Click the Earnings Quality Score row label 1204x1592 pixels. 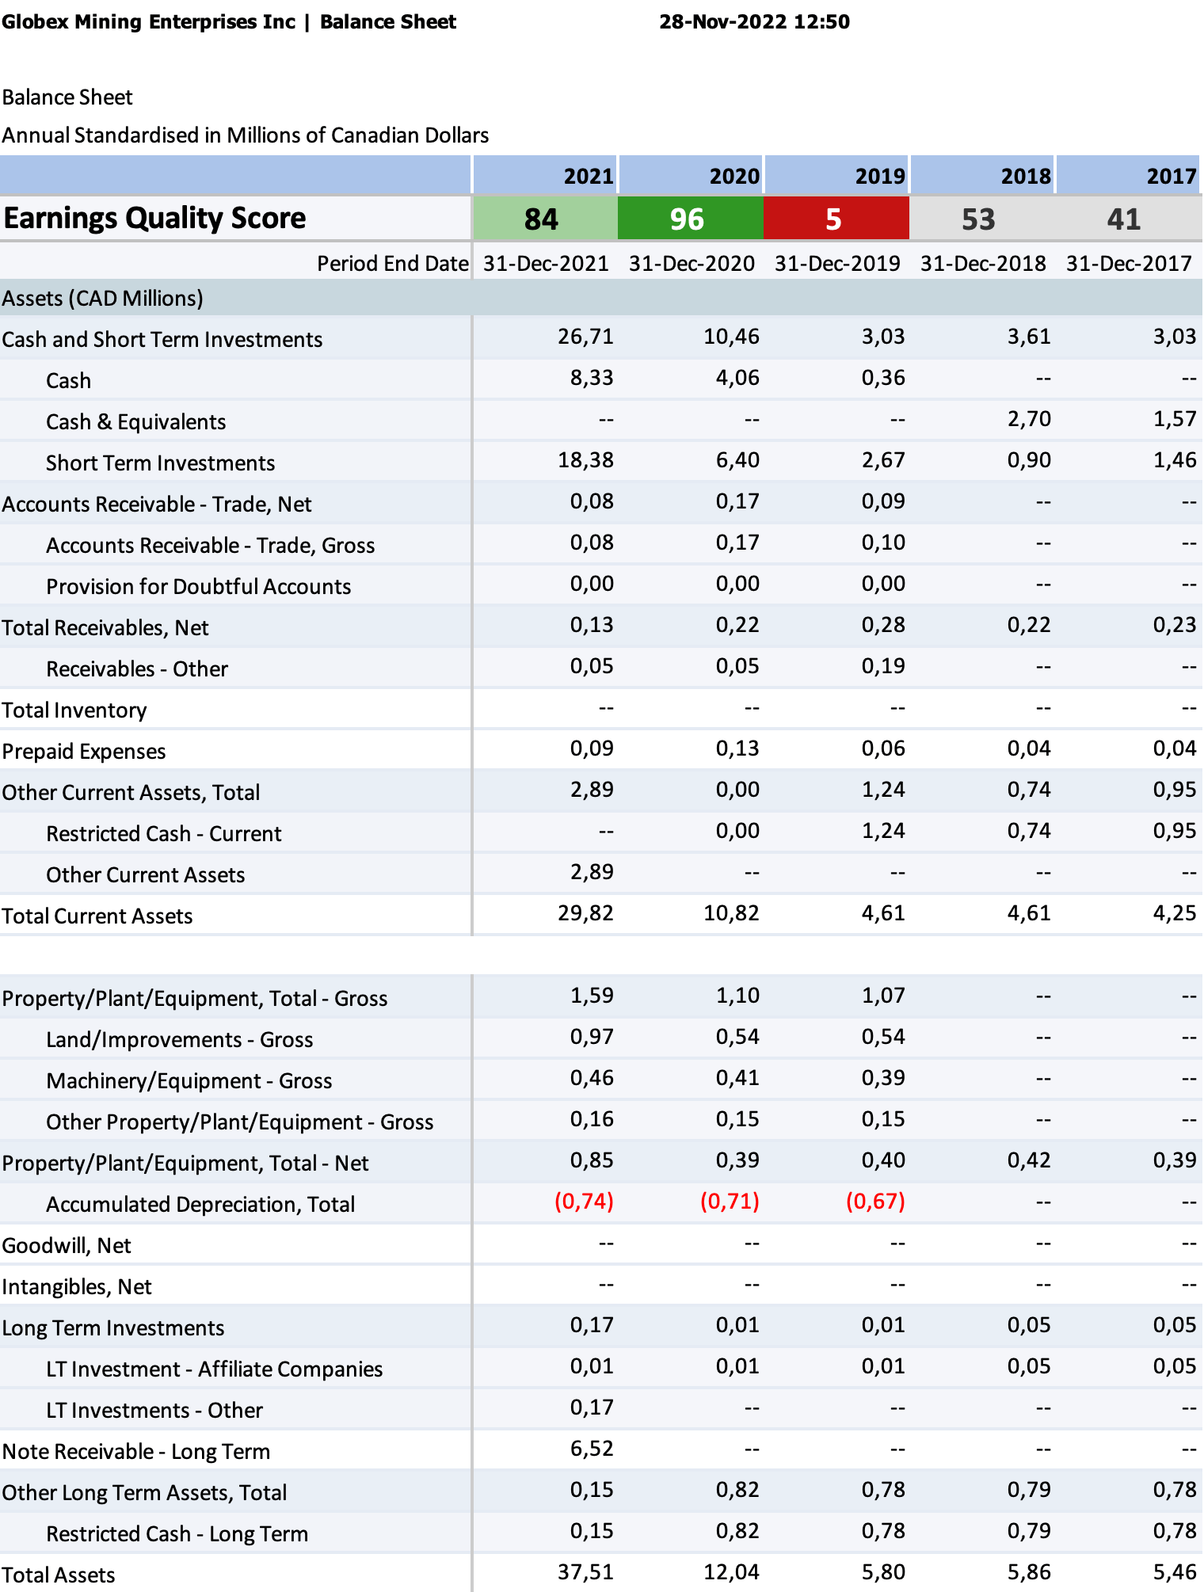click(x=154, y=219)
